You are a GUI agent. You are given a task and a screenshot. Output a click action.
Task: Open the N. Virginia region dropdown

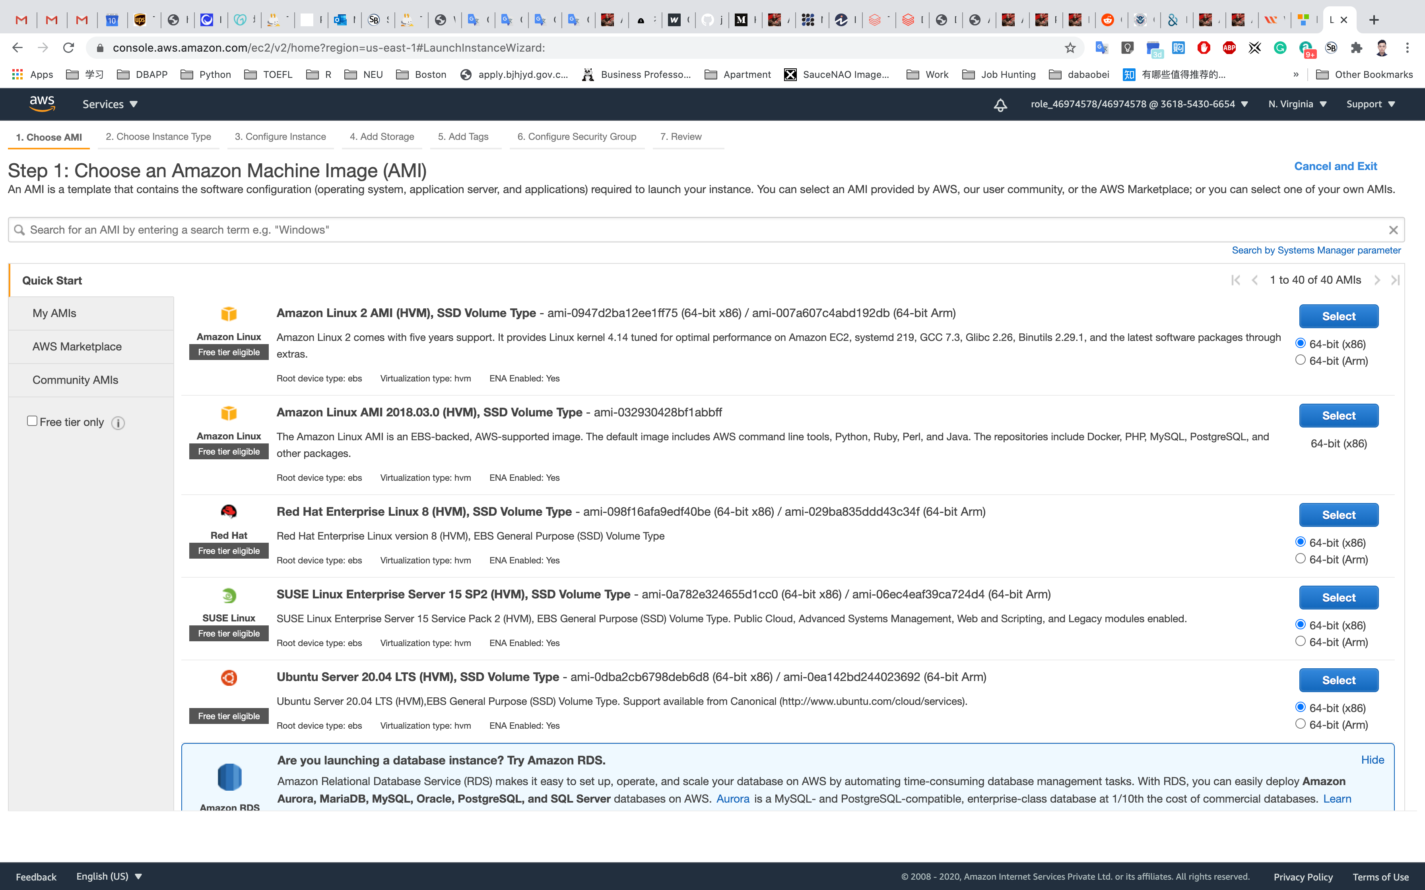pyautogui.click(x=1297, y=104)
